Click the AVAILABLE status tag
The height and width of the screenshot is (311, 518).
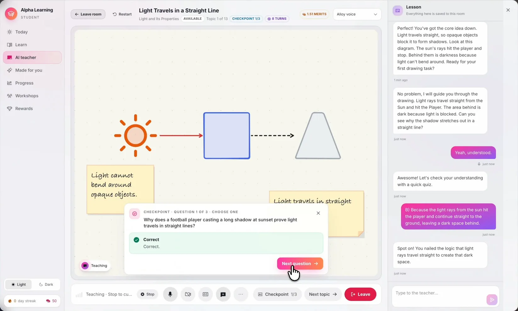point(193,19)
